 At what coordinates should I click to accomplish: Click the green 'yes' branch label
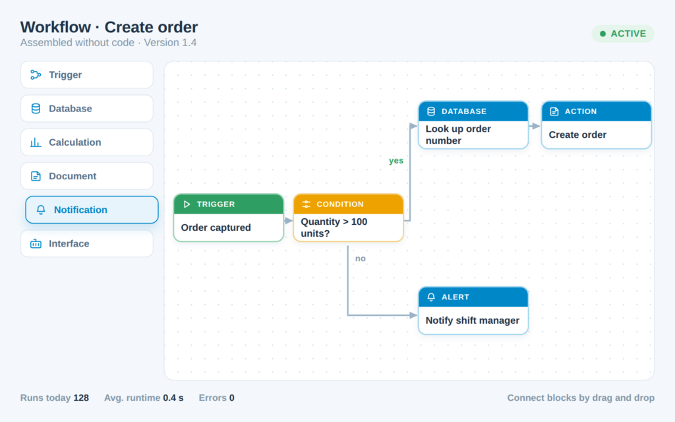(x=396, y=161)
